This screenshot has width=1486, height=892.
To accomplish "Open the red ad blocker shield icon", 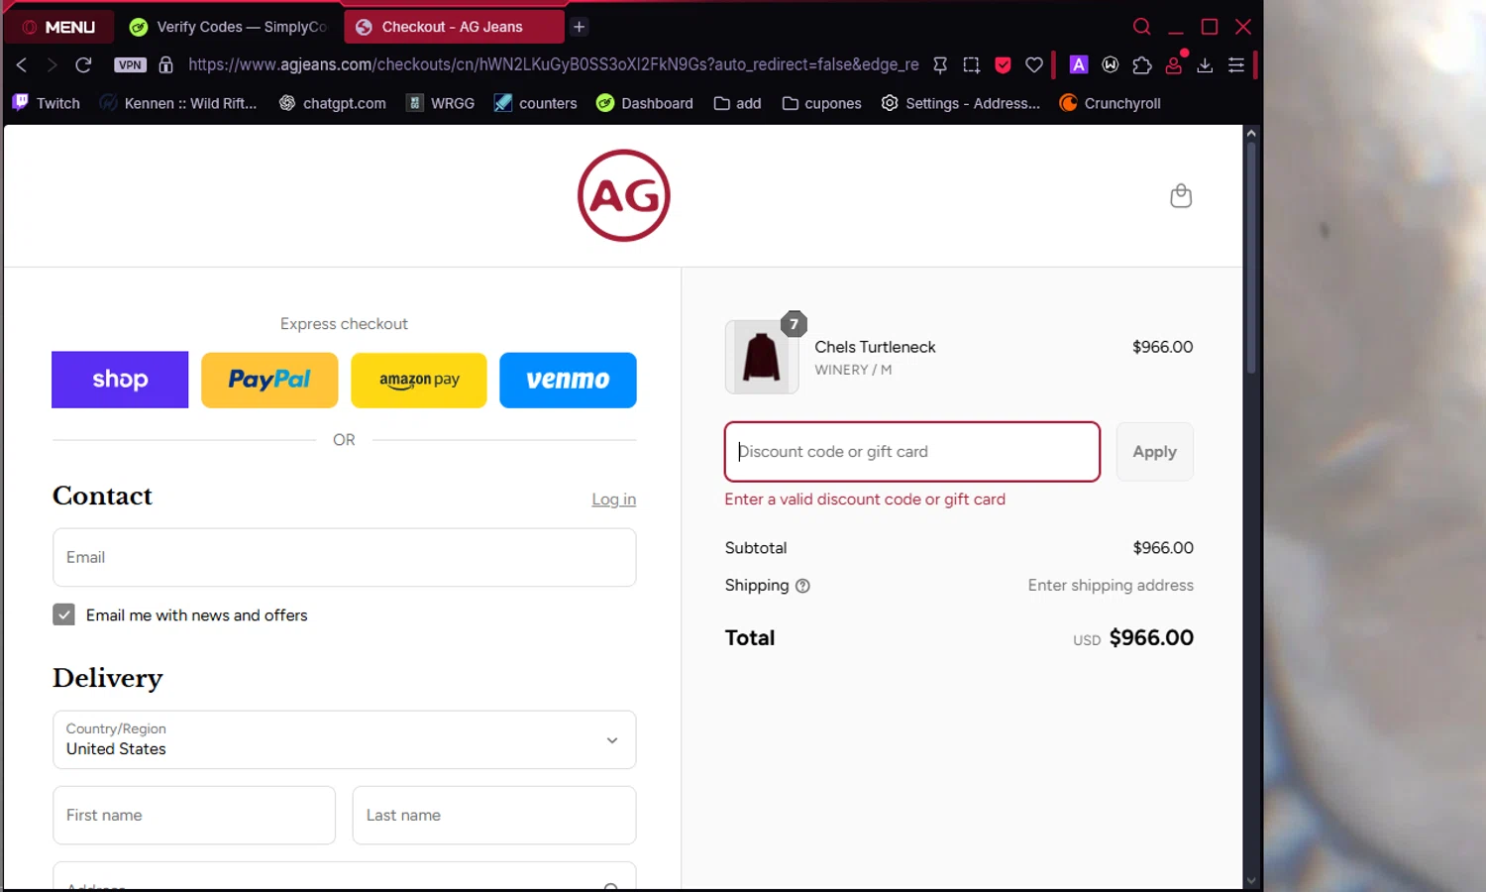I will (1003, 64).
